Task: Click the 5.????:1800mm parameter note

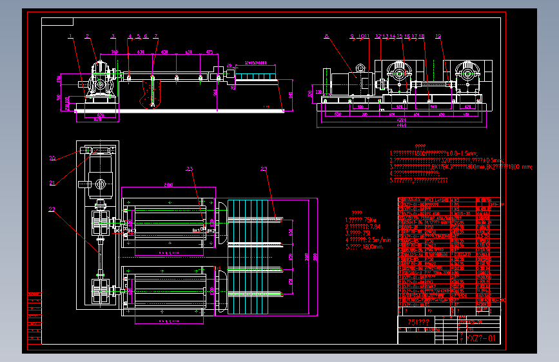Action: point(364,247)
